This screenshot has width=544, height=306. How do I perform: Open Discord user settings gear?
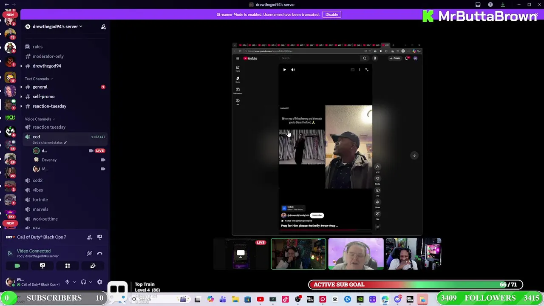[x=100, y=282]
